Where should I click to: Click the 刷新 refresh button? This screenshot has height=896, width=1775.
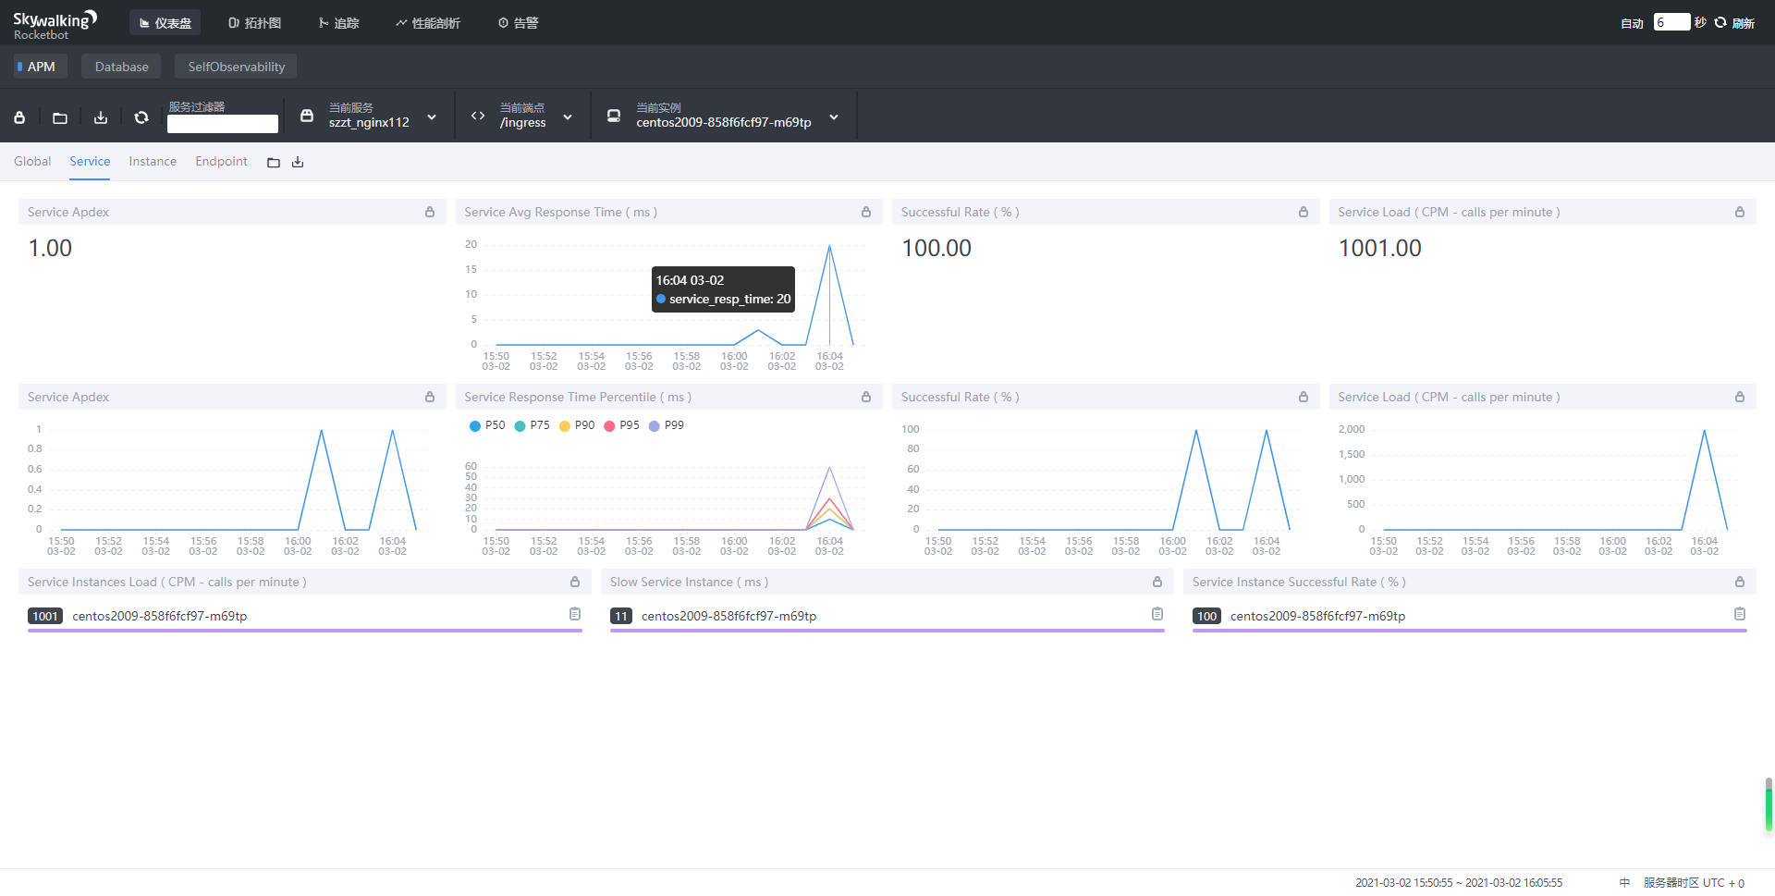1734,23
